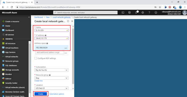The image size is (187, 97).
Task: Close the Create local network gateway browser tab
Action: pos(32,2)
